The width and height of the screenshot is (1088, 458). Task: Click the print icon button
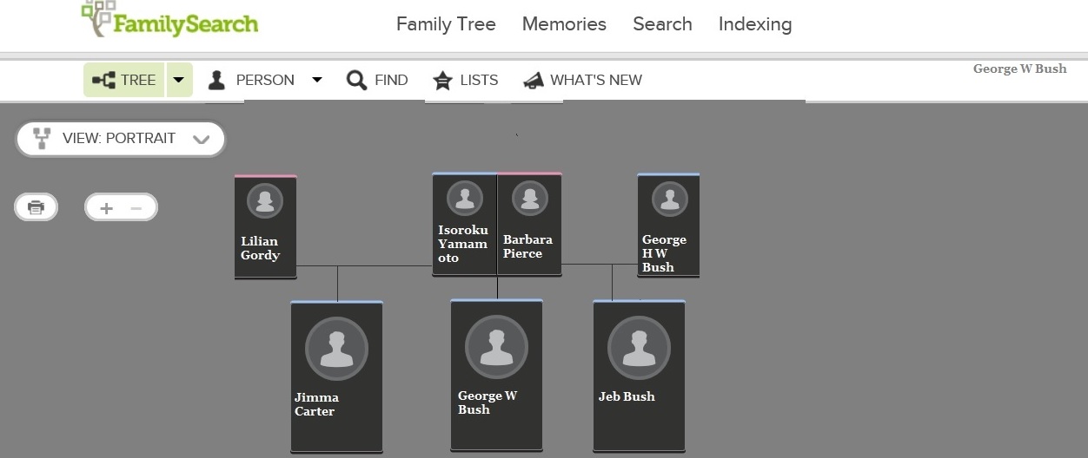click(x=36, y=207)
